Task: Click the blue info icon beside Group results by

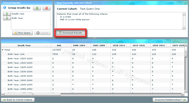Action: click(5, 7)
